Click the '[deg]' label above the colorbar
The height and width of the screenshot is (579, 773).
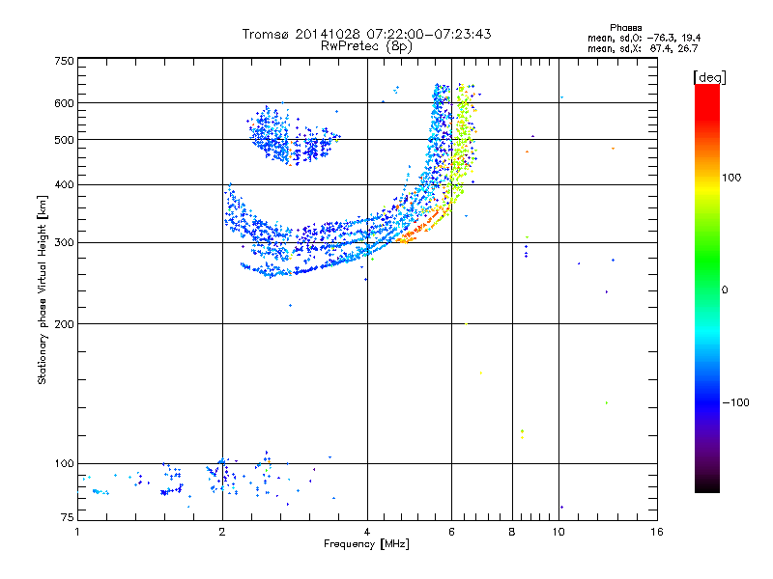tap(709, 77)
